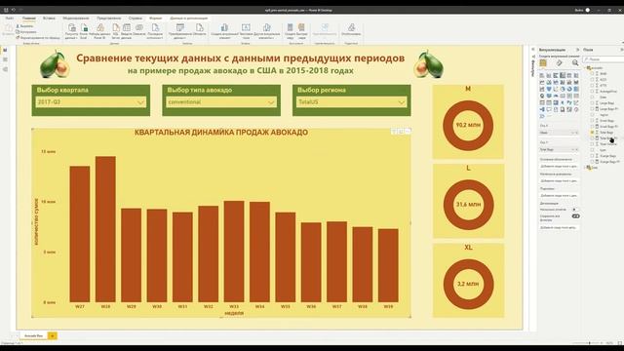Select the report page tab at bottom
The image size is (624, 351).
point(33,335)
